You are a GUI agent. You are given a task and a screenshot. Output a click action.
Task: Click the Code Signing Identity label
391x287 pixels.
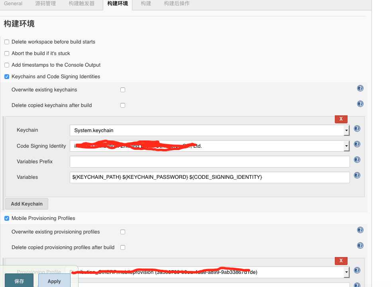click(41, 146)
